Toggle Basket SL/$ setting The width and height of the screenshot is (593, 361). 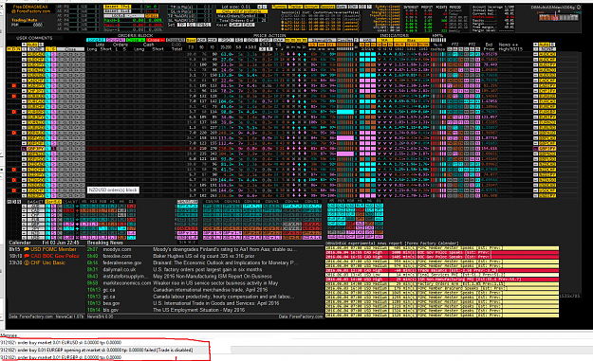(x=118, y=11)
